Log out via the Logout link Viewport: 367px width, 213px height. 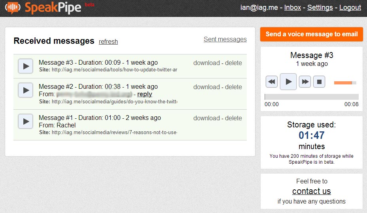pyautogui.click(x=350, y=7)
